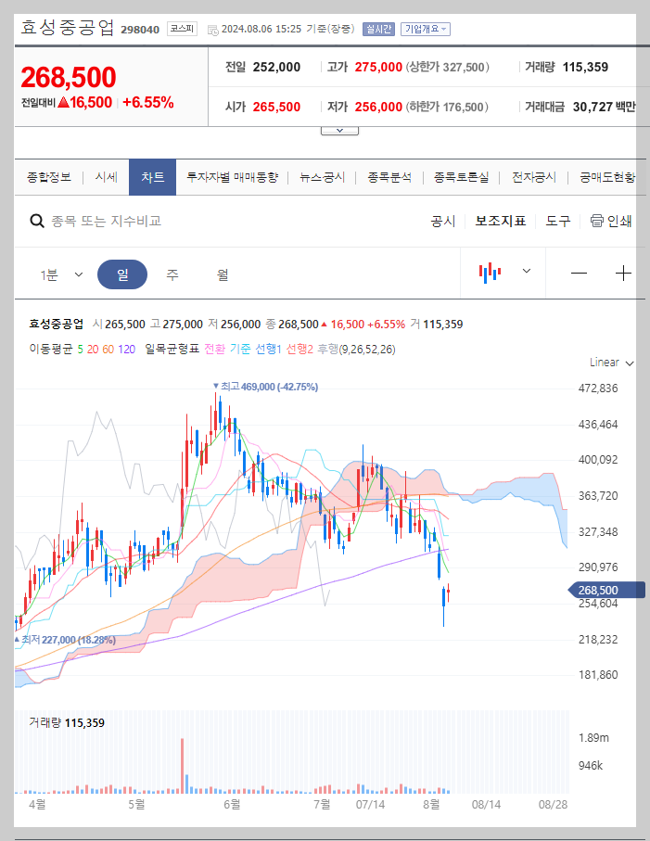Toggle the 5-day moving average indicator
650x841 pixels.
click(x=82, y=350)
